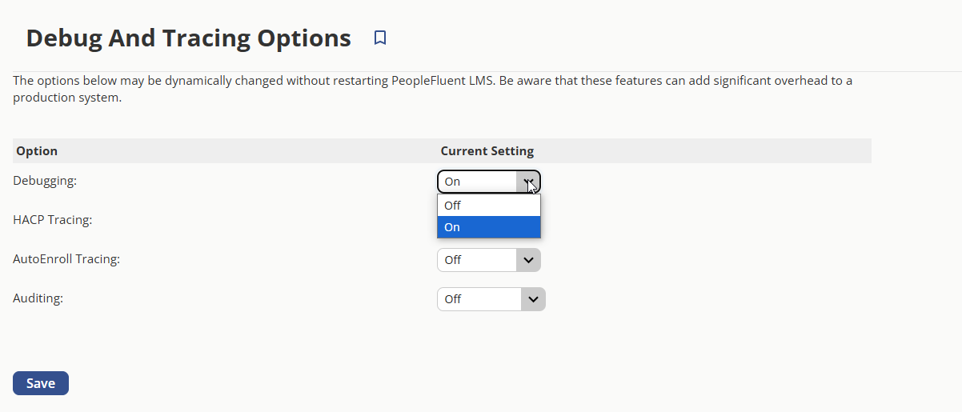Click the HACP Tracing label
962x412 pixels.
click(53, 219)
